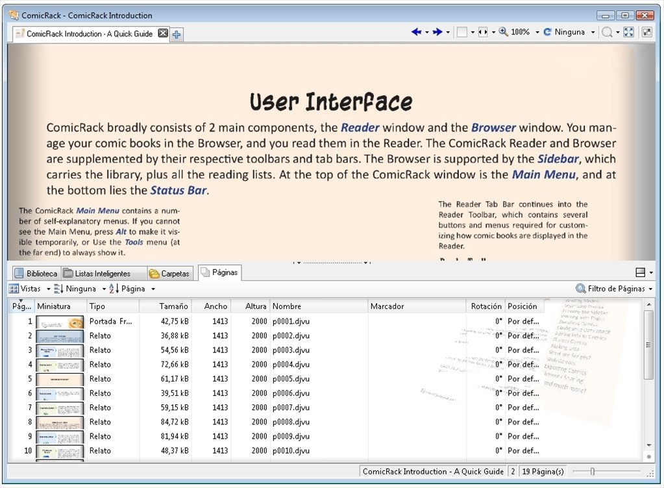Select the ComicRack Introduction - A Quick Guide tab
664x488 pixels.
(90, 34)
